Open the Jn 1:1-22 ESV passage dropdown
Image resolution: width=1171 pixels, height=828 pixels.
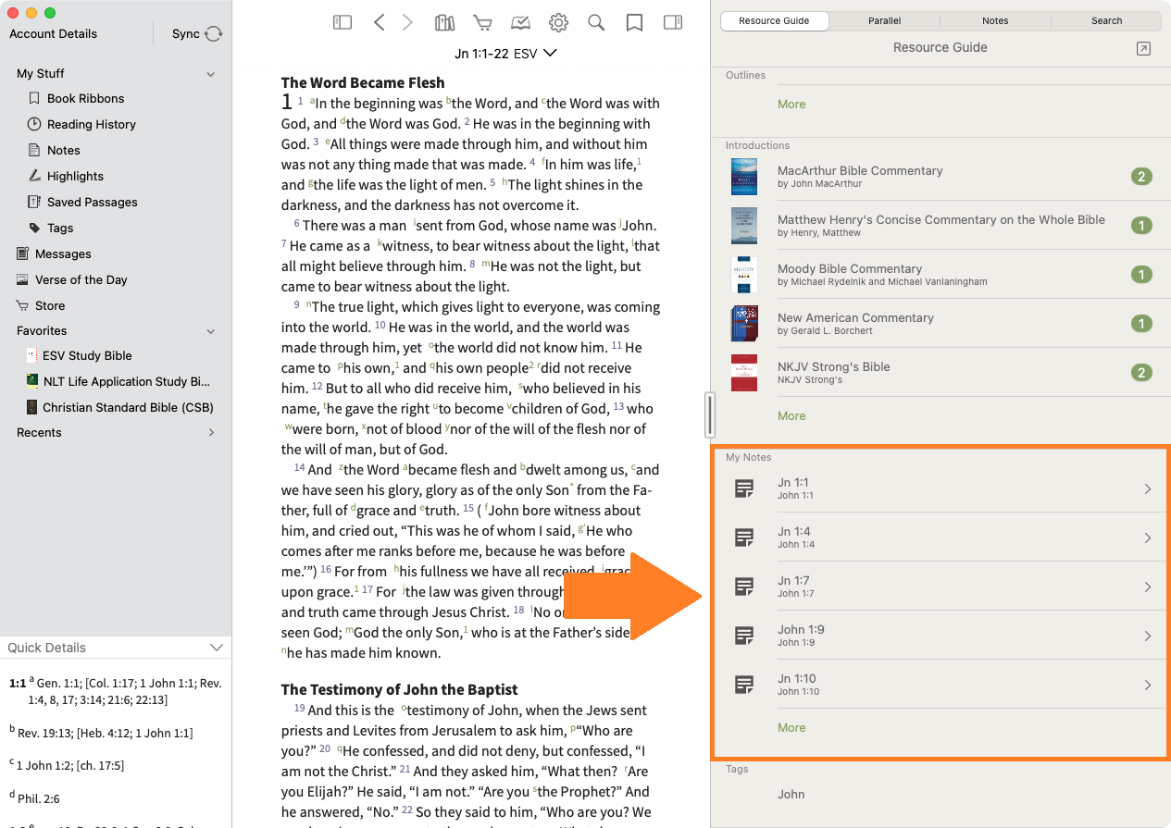[505, 54]
